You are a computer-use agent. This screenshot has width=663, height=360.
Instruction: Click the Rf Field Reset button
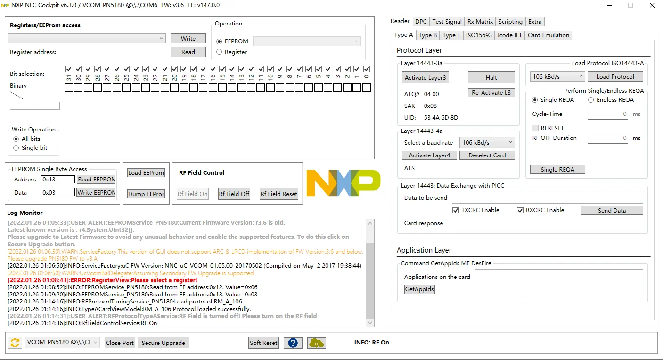coord(279,194)
